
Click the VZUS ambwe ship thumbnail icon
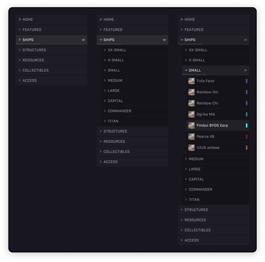click(x=191, y=147)
